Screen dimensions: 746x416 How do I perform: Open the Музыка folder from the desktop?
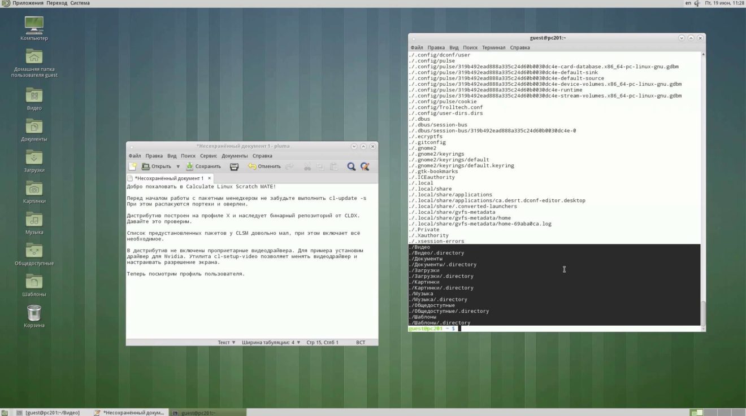(x=33, y=220)
